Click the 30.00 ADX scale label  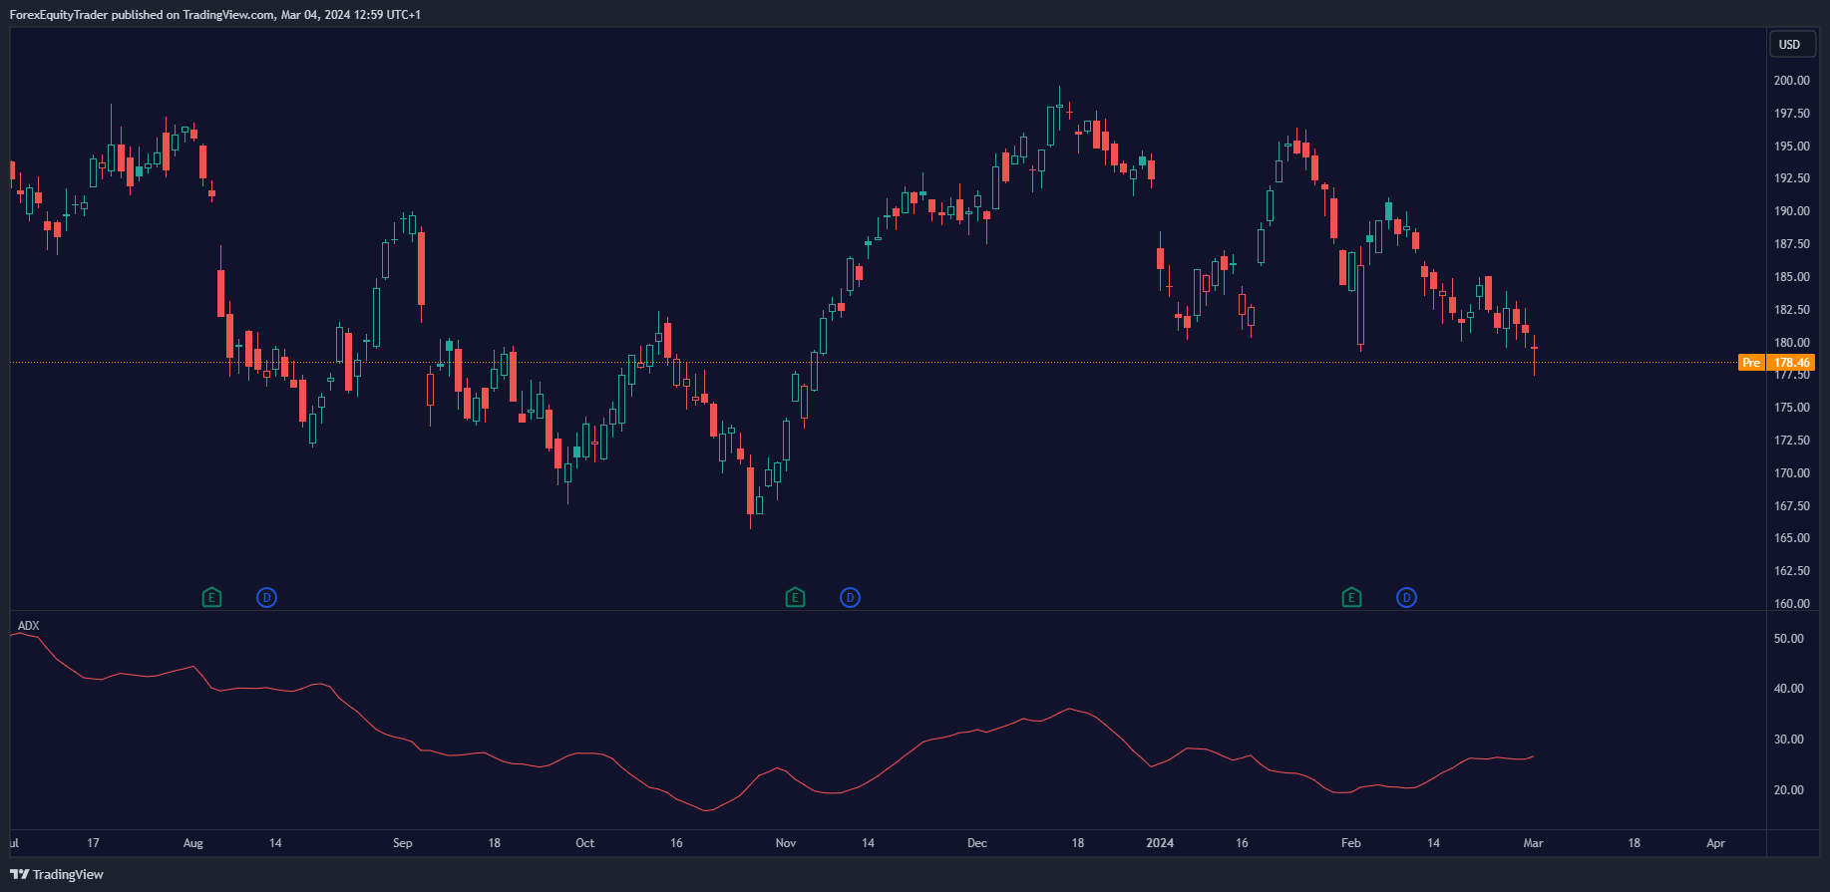[x=1789, y=740]
